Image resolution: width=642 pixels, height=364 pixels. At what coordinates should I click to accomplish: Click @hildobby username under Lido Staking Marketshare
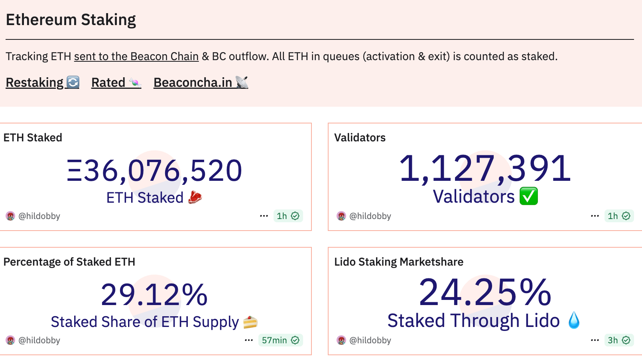tap(370, 341)
